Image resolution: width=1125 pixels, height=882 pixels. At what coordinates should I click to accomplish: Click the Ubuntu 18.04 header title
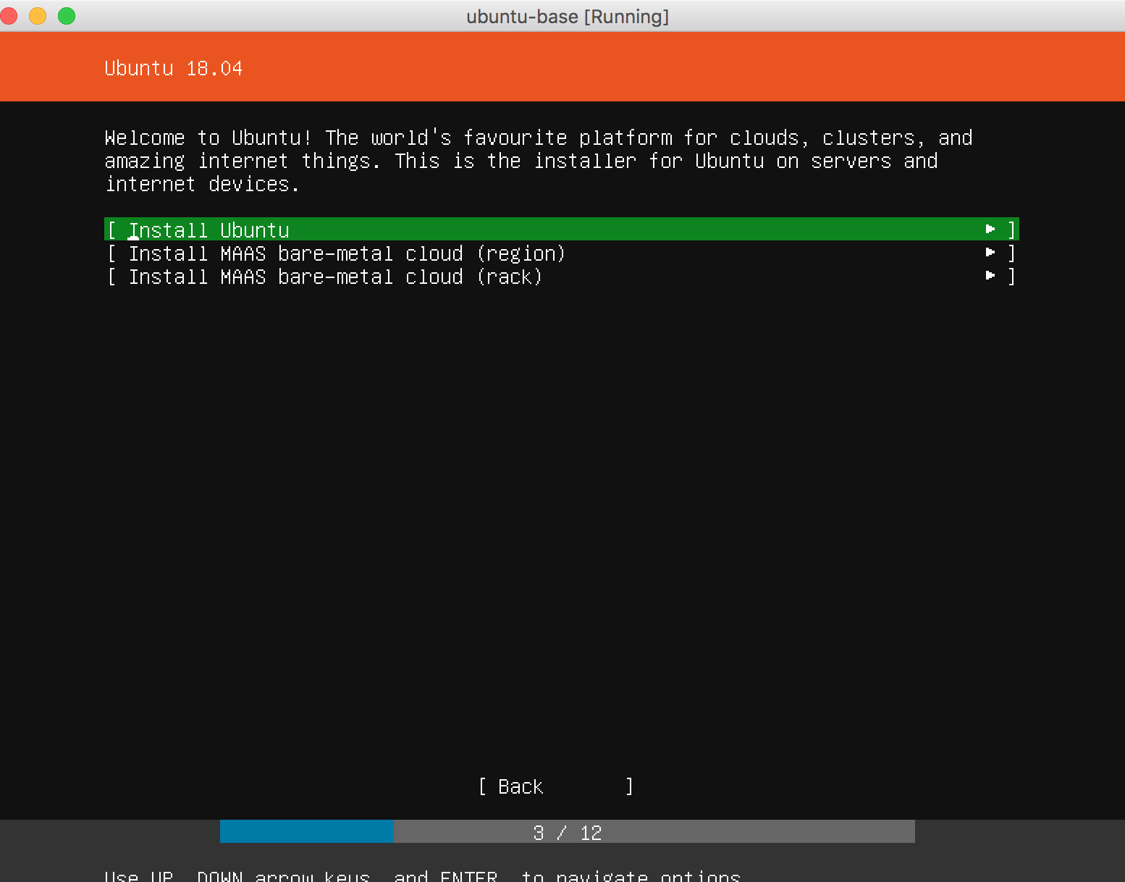click(x=173, y=68)
